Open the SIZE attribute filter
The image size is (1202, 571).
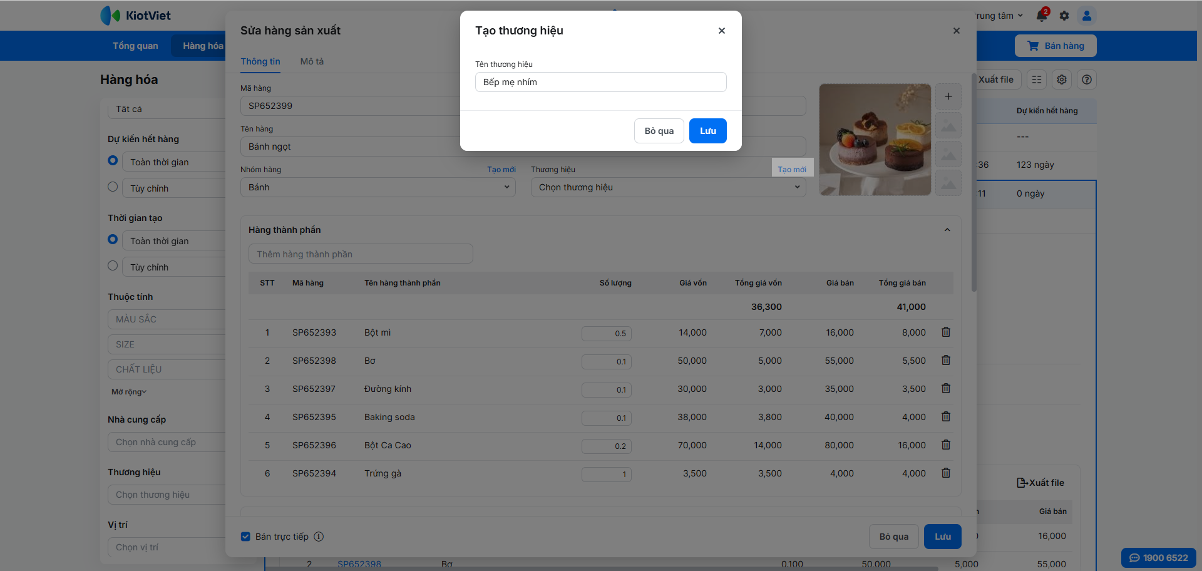point(167,344)
